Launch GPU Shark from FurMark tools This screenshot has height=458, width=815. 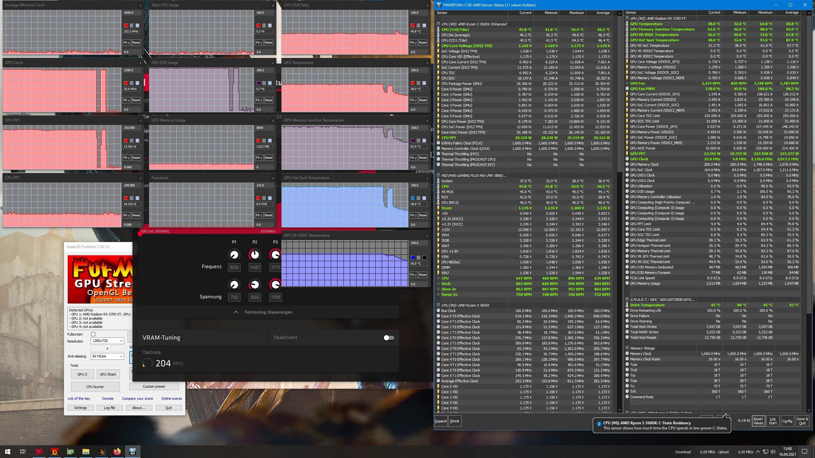coord(108,374)
